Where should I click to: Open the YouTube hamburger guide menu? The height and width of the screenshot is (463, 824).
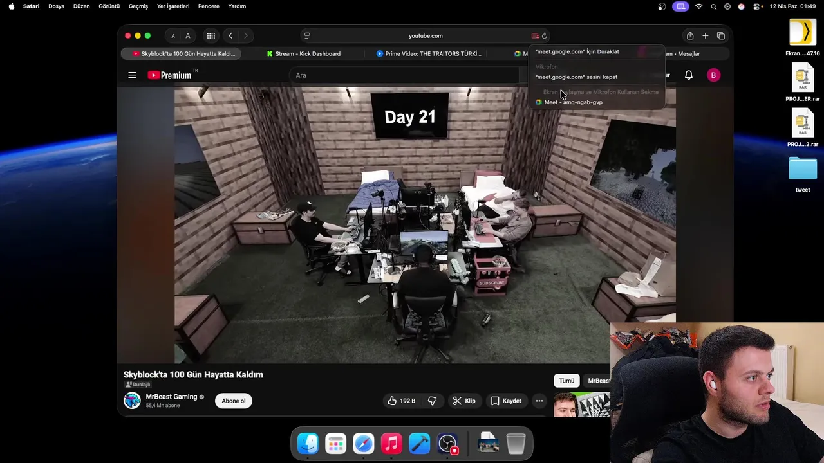pos(132,75)
